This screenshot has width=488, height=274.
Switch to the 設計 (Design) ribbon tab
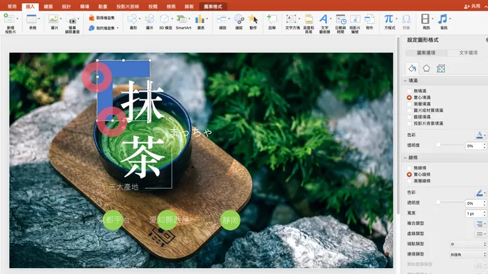(x=67, y=6)
